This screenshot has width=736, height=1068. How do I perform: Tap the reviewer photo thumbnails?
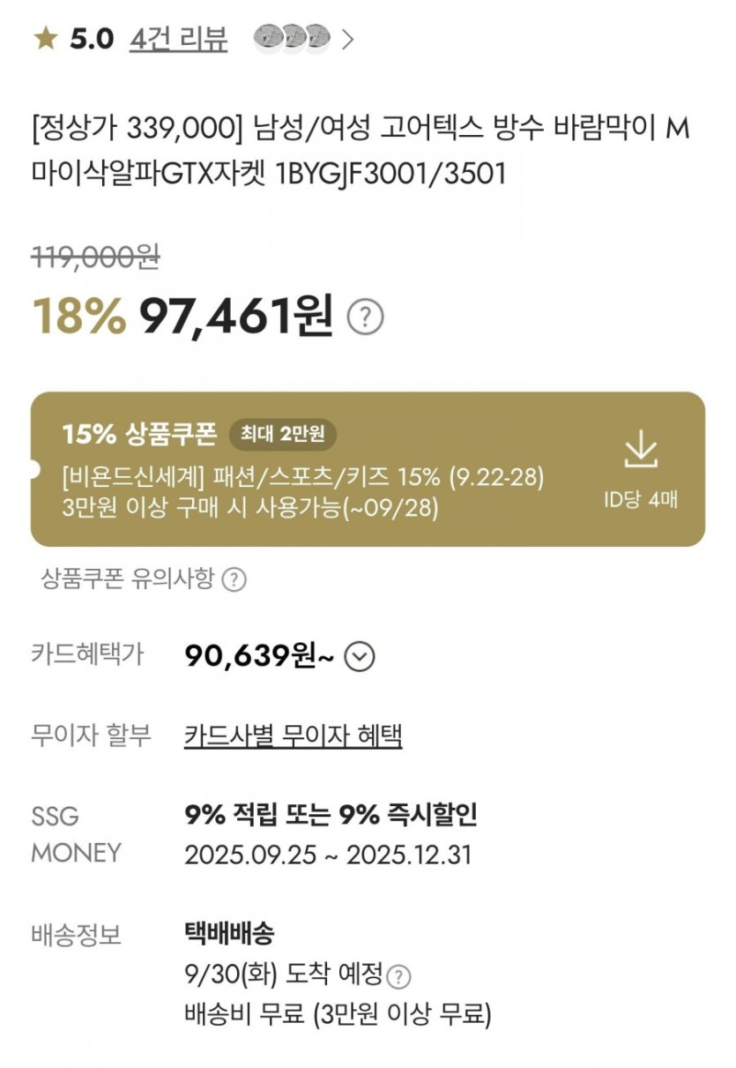pyautogui.click(x=292, y=38)
